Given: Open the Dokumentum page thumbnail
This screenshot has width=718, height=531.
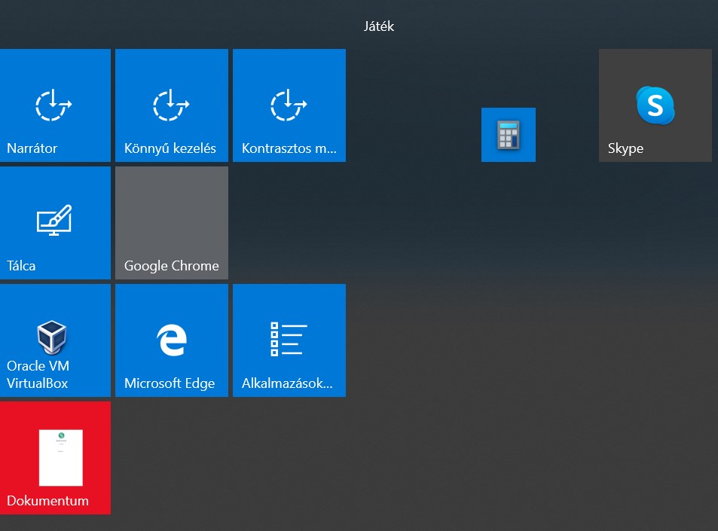Looking at the screenshot, I should 60,457.
